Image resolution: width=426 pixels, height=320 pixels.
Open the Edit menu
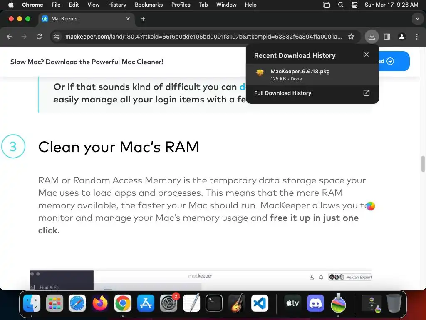(74, 5)
